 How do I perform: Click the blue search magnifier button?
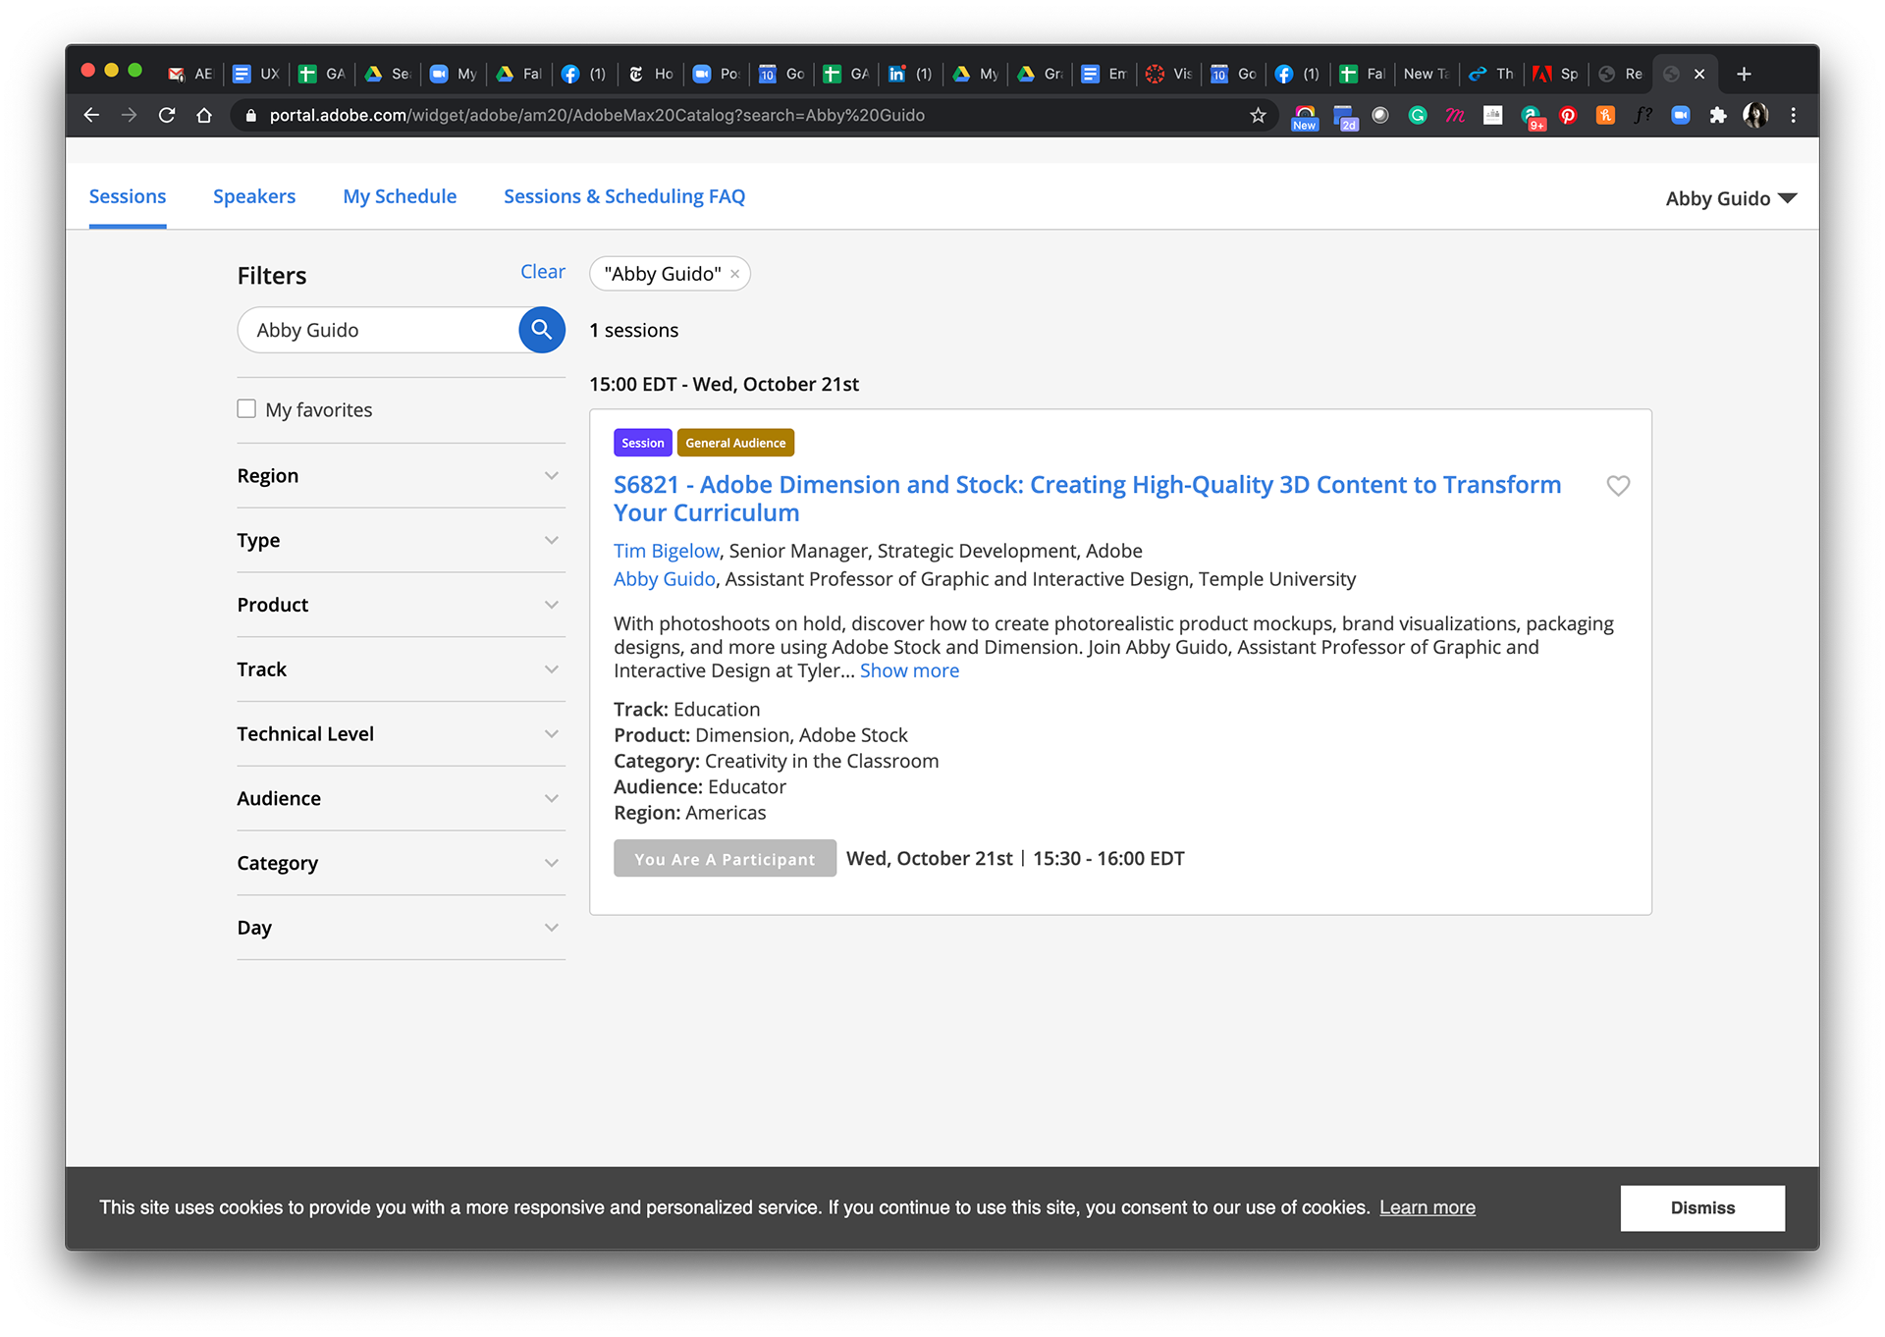click(541, 330)
